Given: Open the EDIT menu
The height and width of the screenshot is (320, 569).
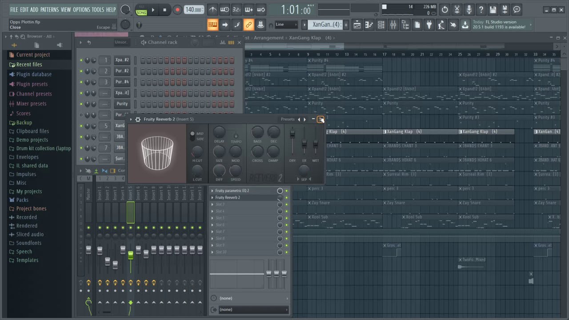Looking at the screenshot, I should [24, 9].
